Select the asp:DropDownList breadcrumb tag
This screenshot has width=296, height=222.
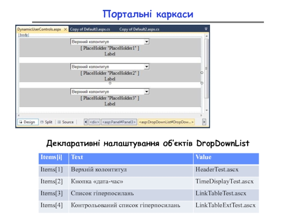coord(166,122)
